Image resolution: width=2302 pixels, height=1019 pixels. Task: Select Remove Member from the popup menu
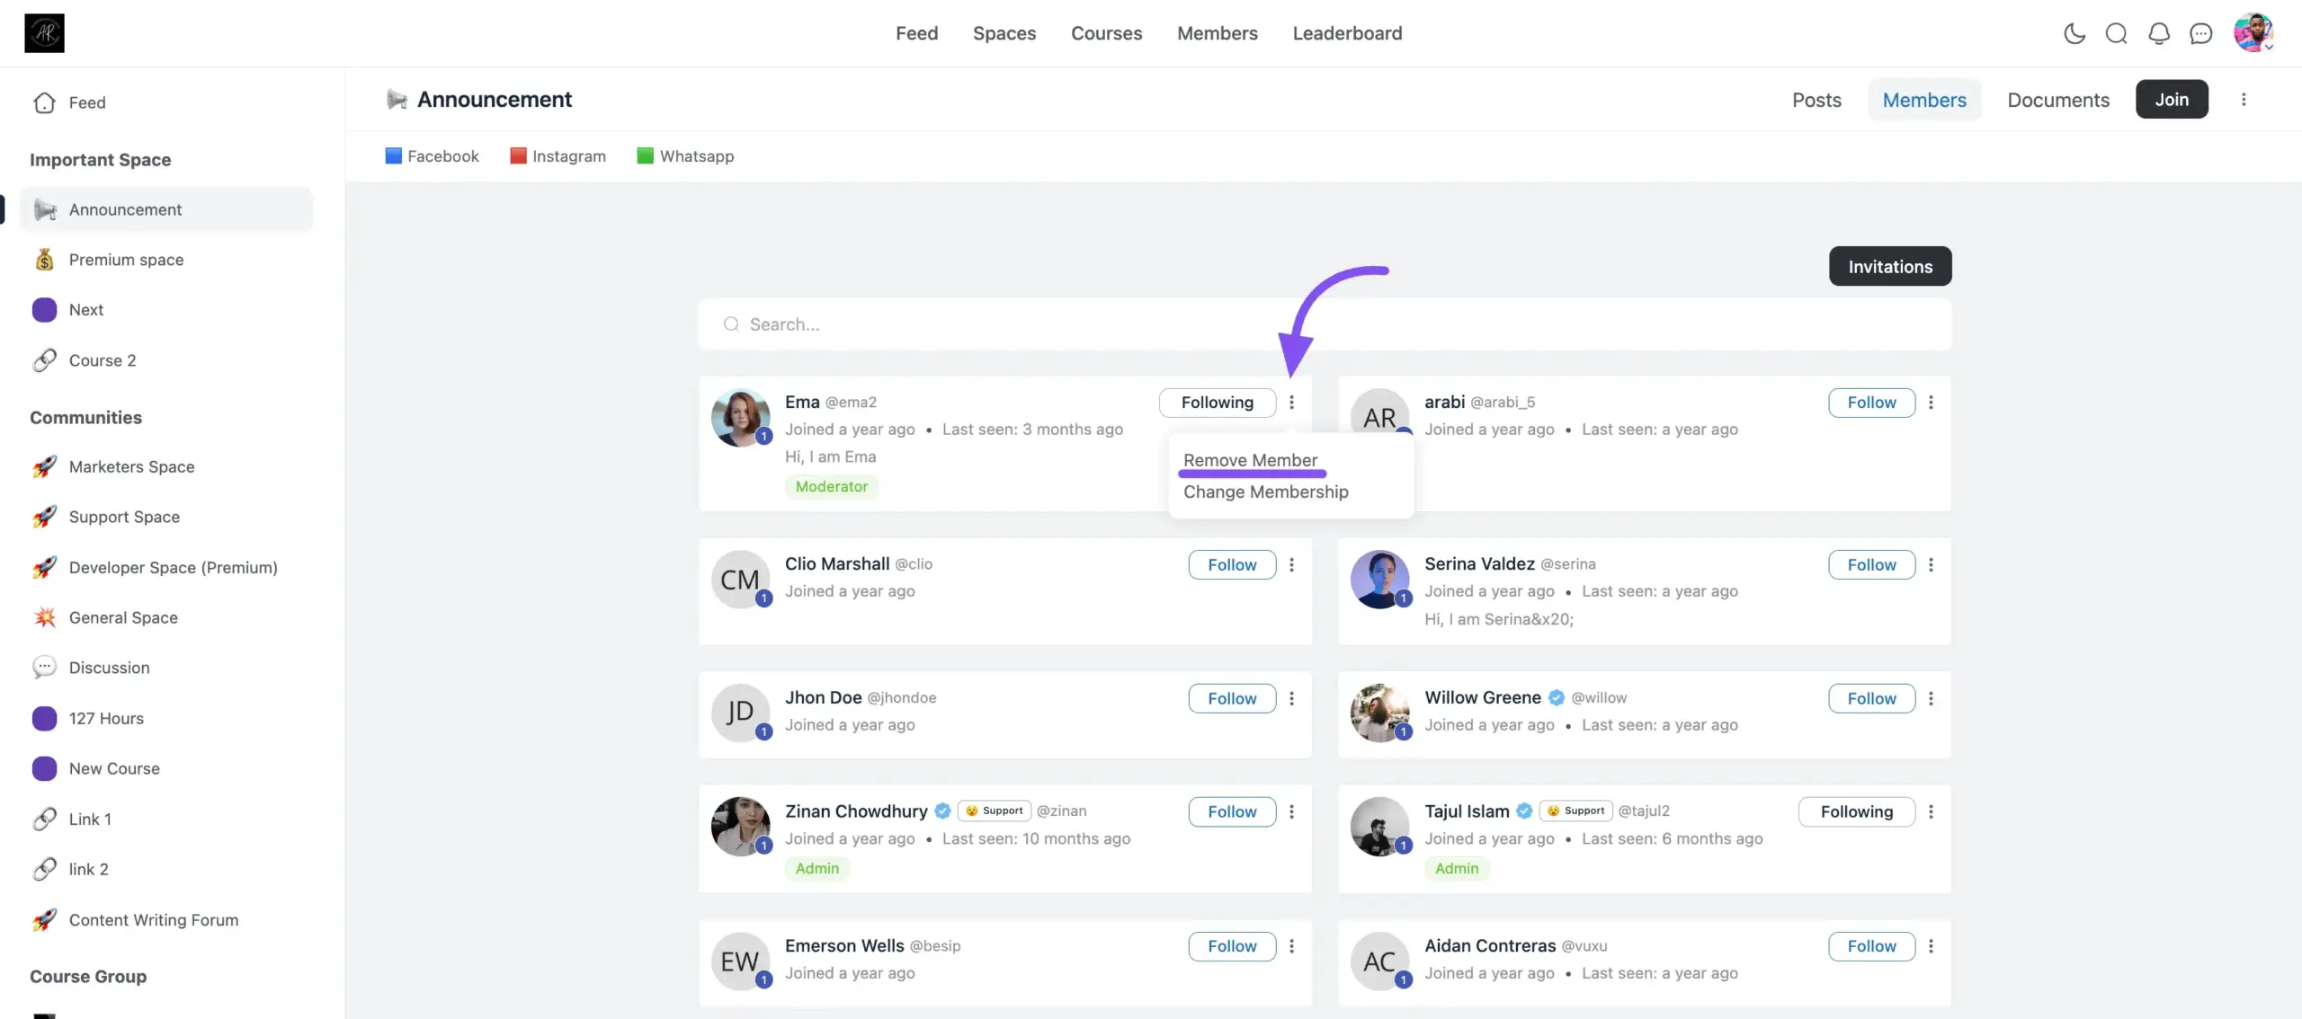coord(1250,460)
